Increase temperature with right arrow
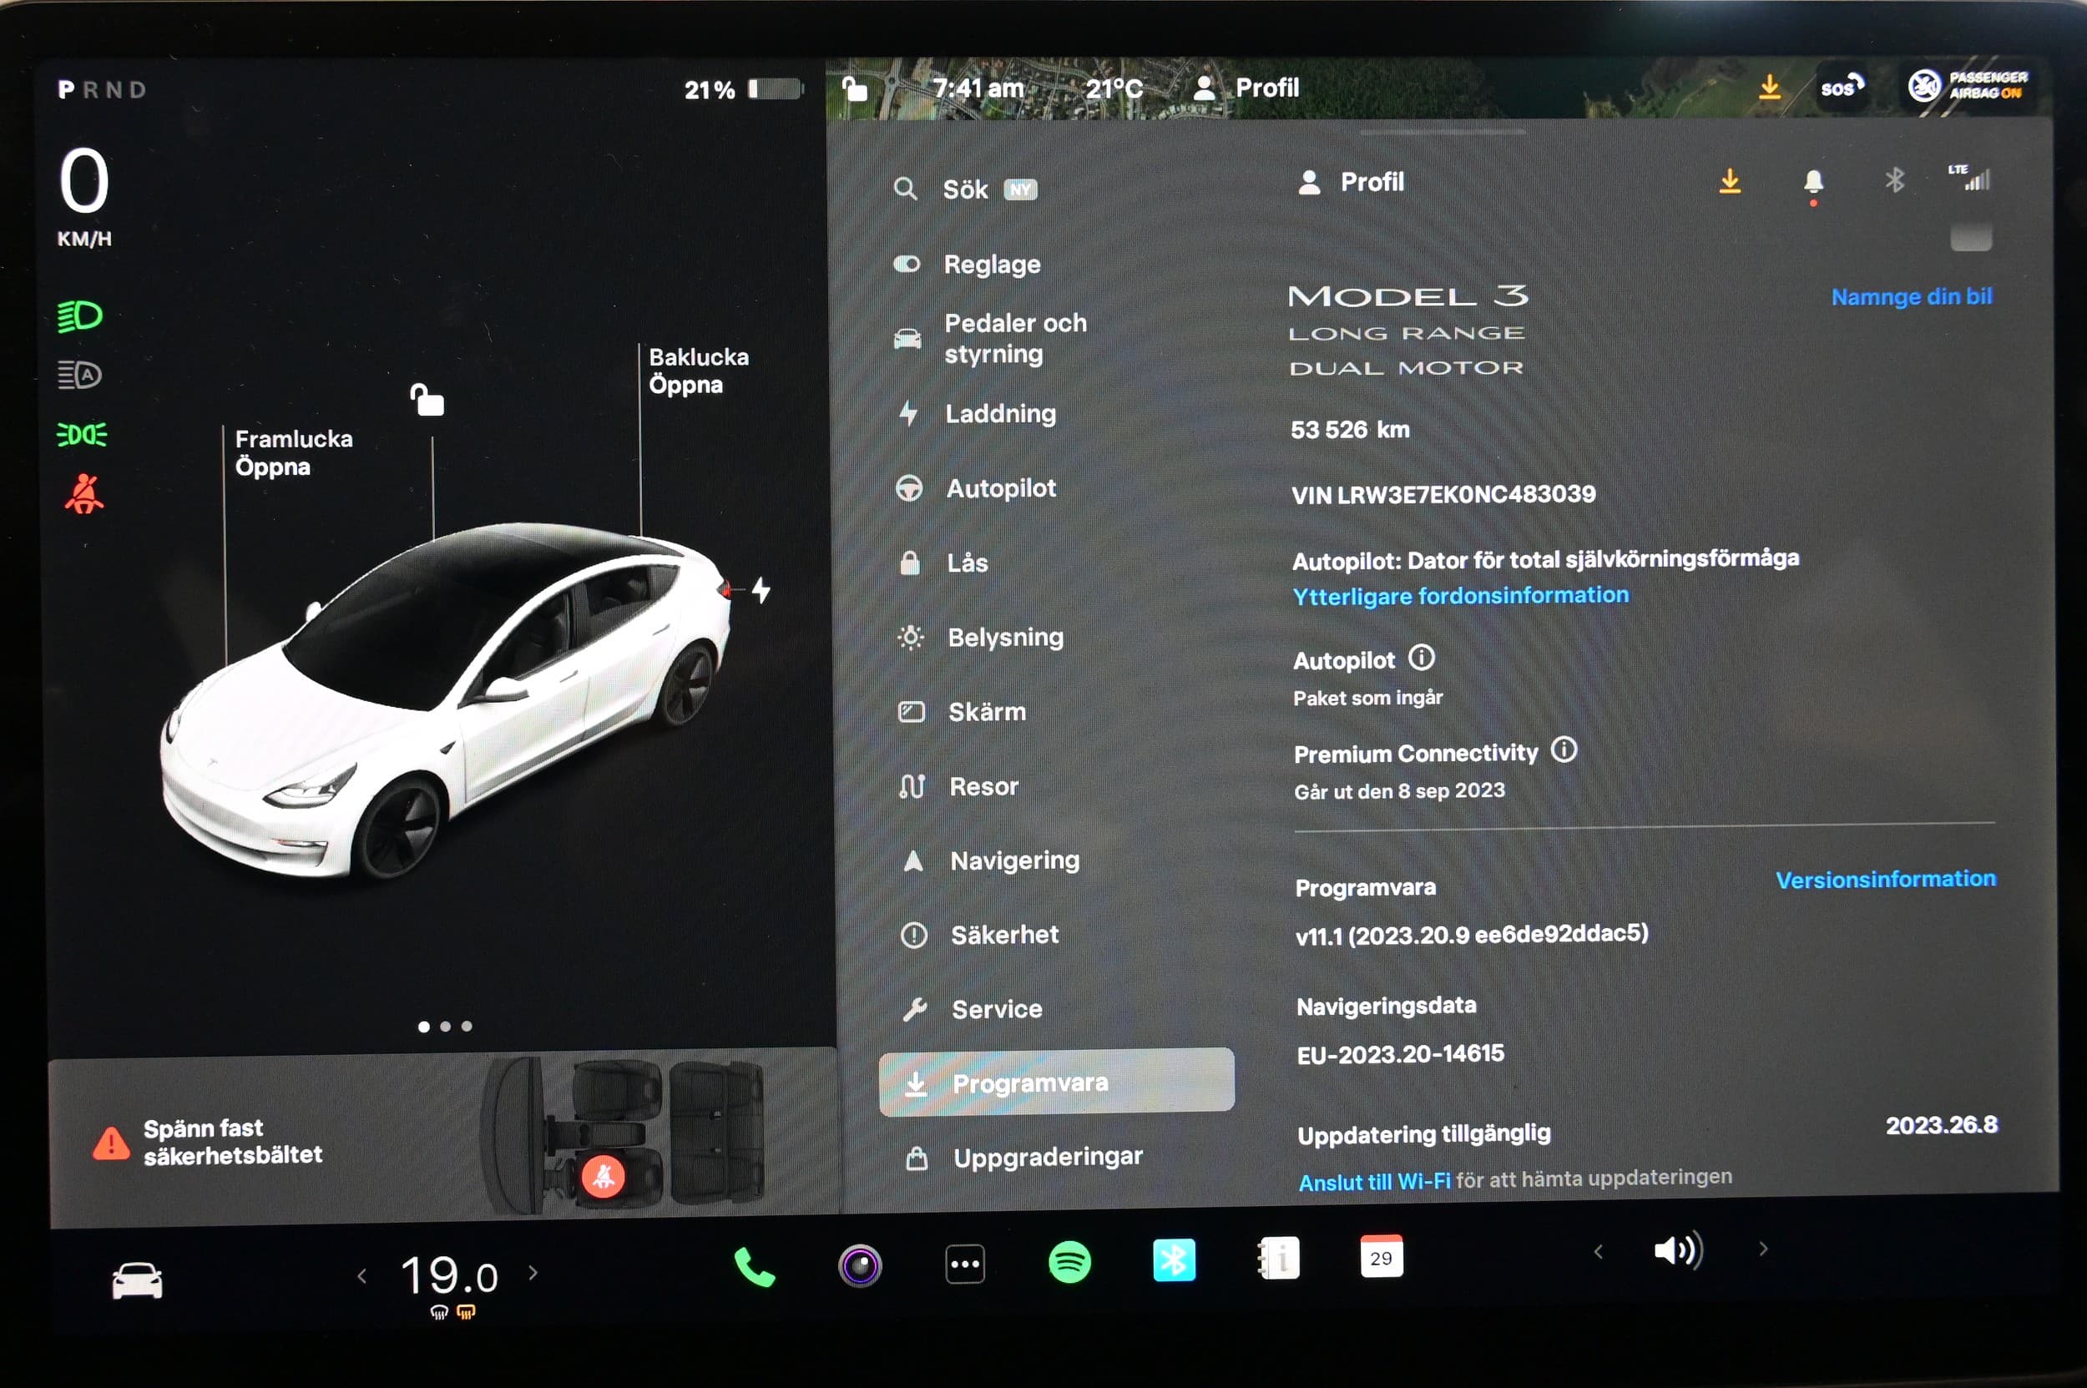The image size is (2087, 1388). pyautogui.click(x=532, y=1273)
